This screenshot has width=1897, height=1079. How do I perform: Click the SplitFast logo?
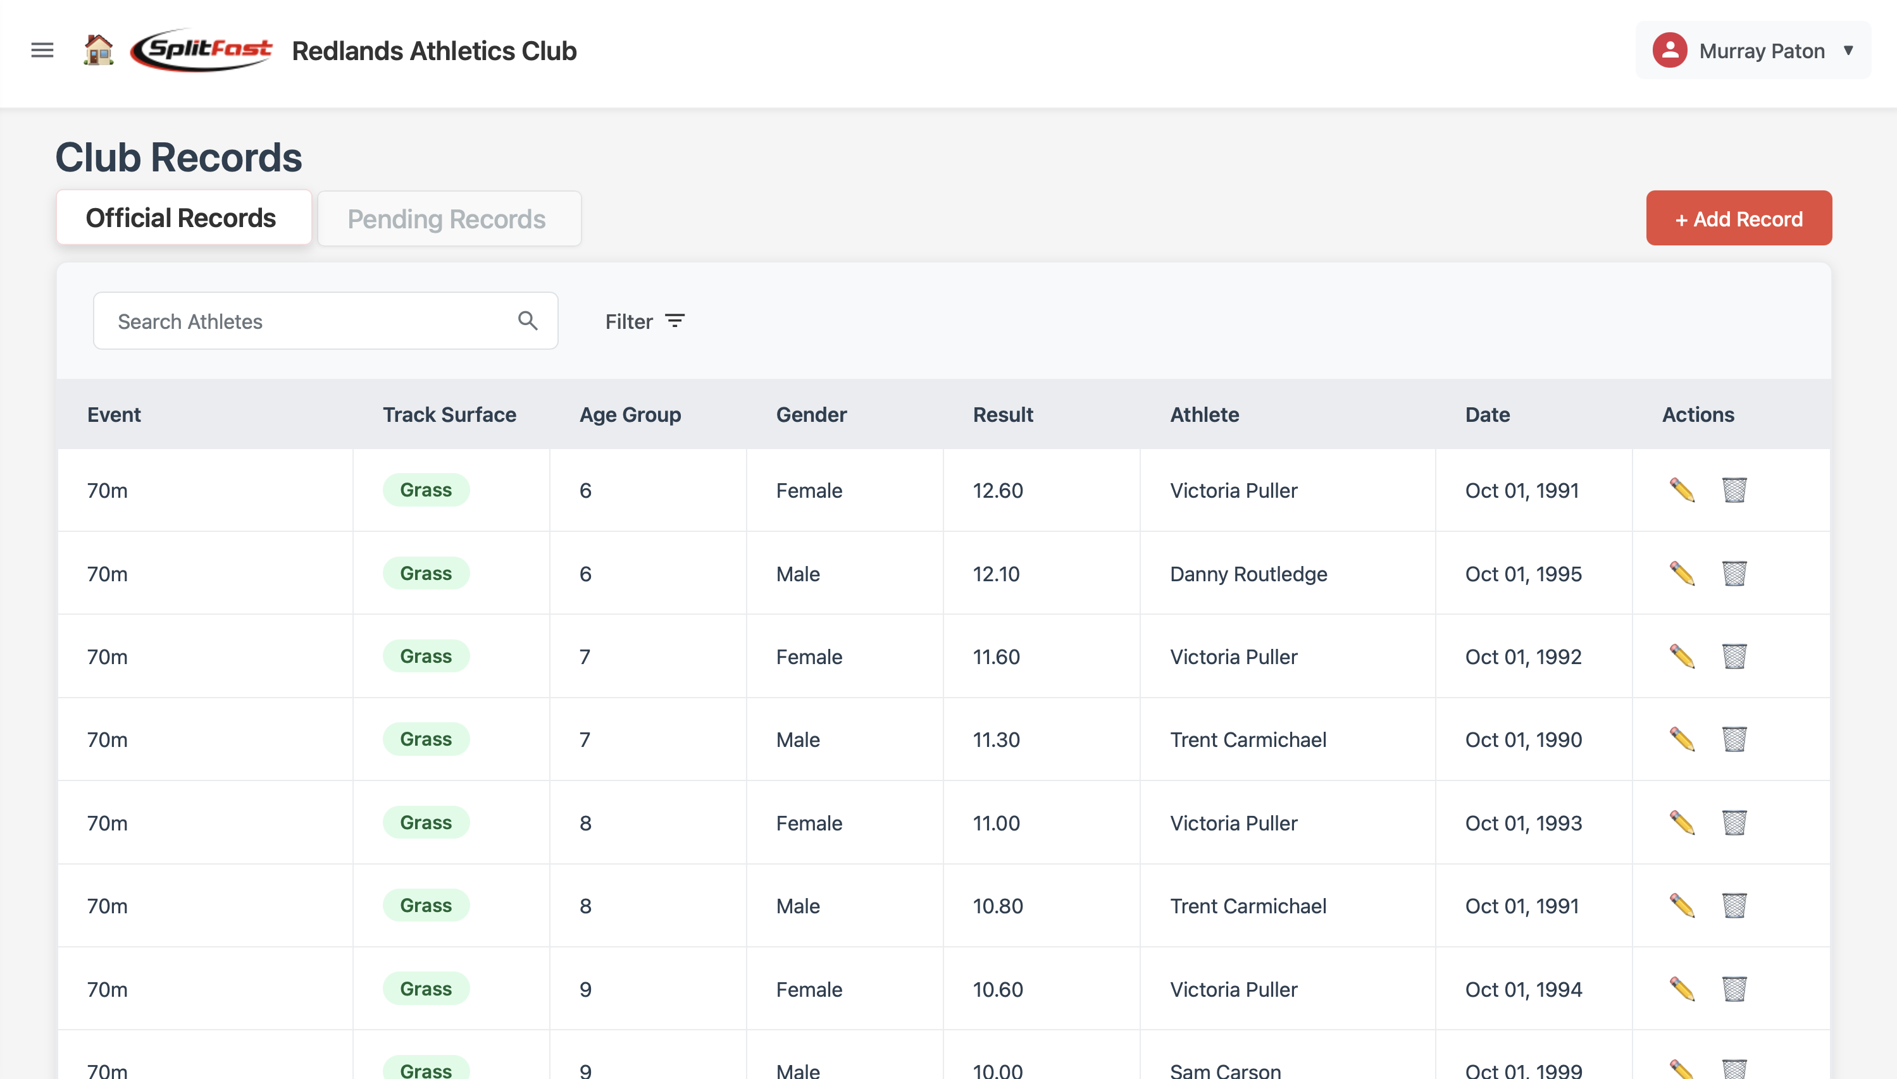point(202,50)
